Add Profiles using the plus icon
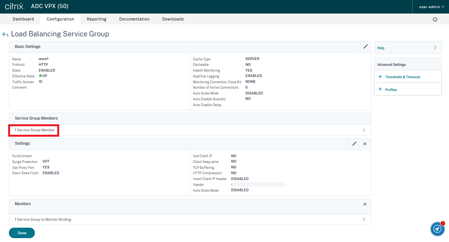This screenshot has width=449, height=242. tap(380, 89)
